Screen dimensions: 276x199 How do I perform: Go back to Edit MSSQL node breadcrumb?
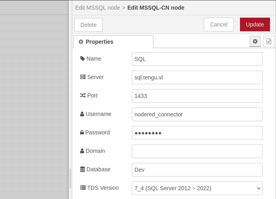[x=97, y=8]
